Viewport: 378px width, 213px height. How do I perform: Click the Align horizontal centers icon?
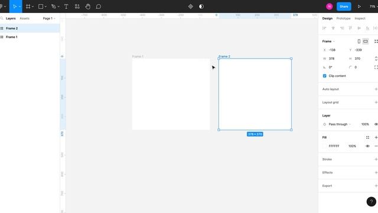tap(333, 28)
